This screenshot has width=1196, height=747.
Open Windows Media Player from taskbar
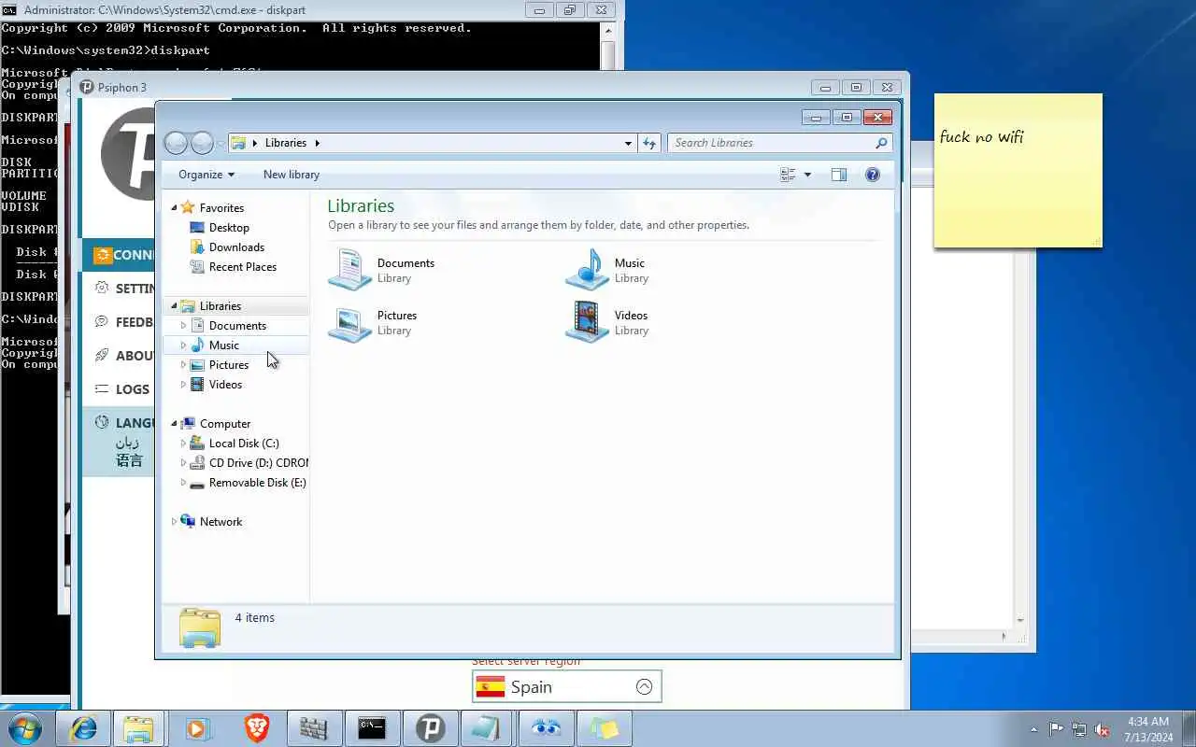tap(197, 728)
